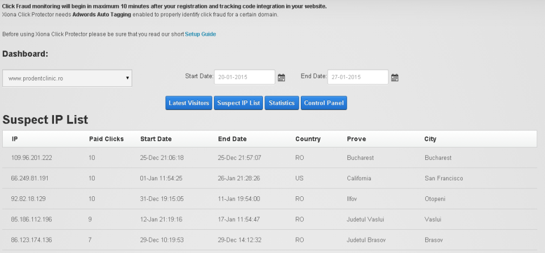The width and height of the screenshot is (545, 253).
Task: Open the End Date calendar icon
Action: pos(395,77)
